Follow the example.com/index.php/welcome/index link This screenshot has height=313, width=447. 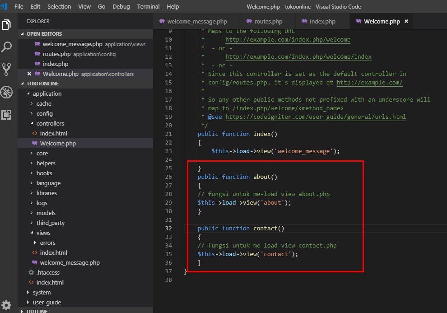tap(298, 57)
